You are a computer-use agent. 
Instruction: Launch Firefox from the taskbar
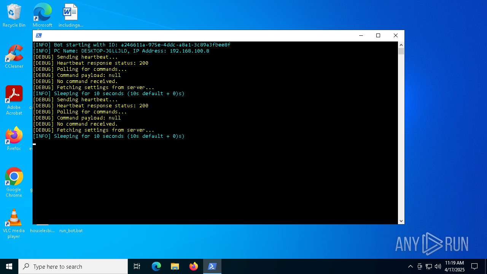194,266
